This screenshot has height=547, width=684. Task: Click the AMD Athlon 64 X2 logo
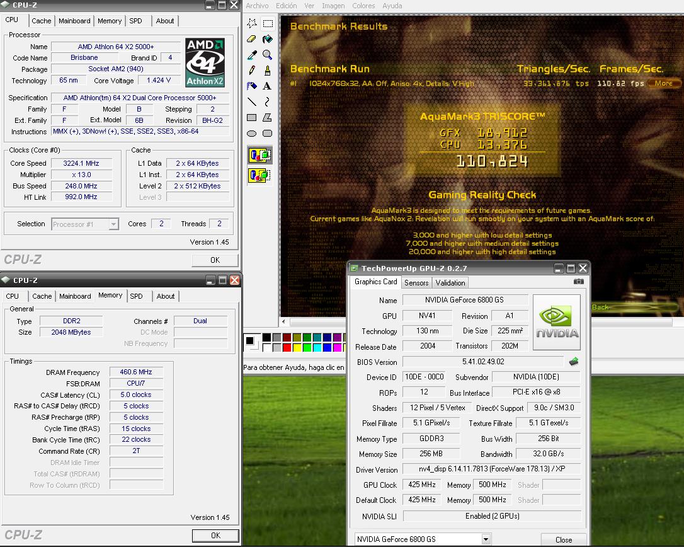point(205,62)
